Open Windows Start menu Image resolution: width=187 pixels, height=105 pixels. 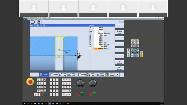24,104
